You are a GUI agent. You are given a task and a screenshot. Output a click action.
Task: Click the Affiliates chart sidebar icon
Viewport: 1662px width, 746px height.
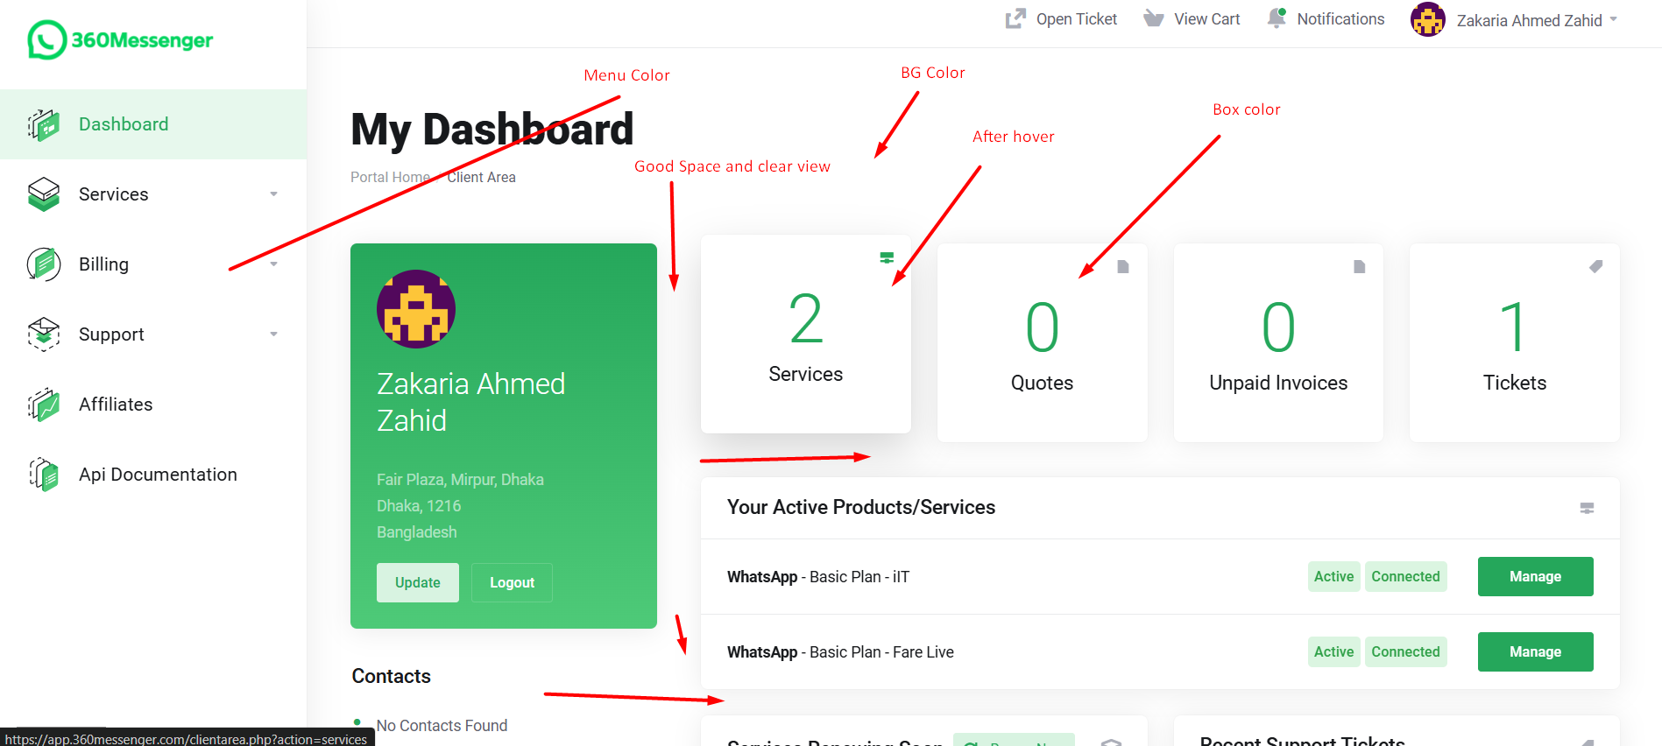[44, 405]
